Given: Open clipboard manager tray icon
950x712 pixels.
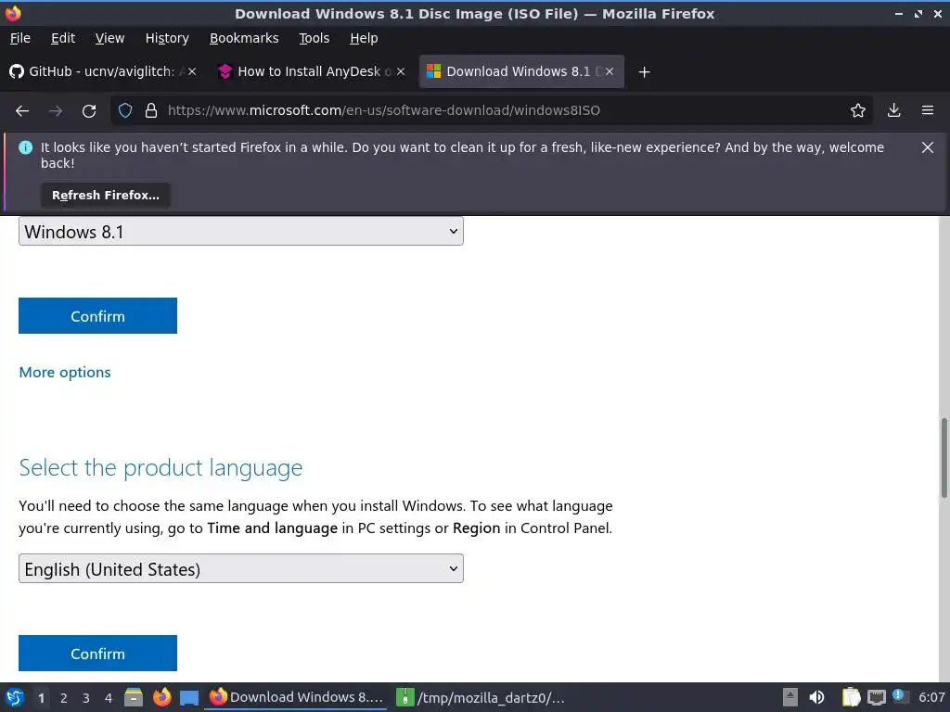Looking at the screenshot, I should coord(851,697).
